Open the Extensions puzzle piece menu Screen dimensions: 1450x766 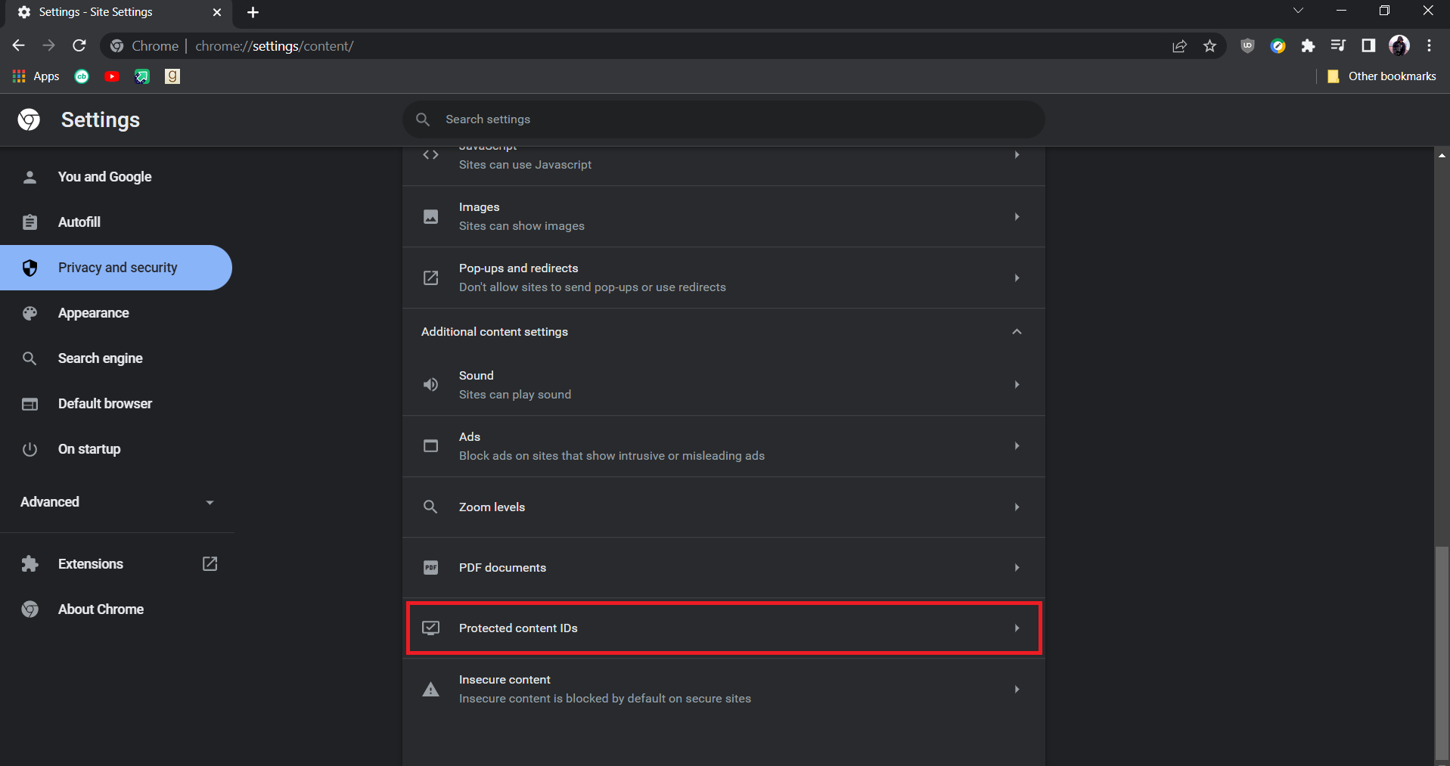1308,46
